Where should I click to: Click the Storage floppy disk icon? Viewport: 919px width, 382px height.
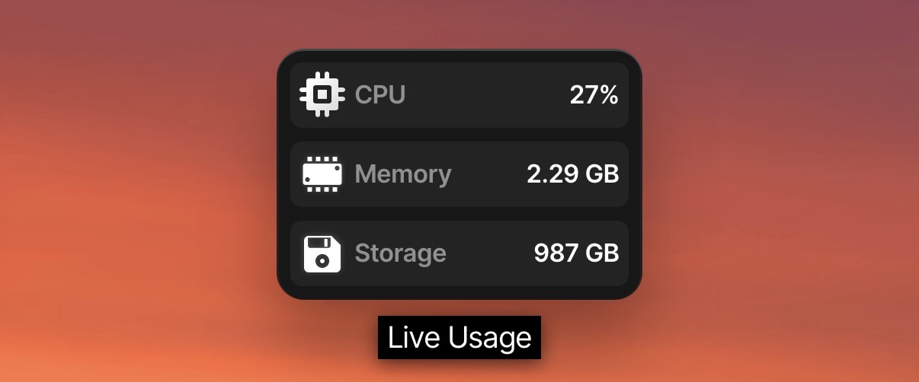point(322,253)
